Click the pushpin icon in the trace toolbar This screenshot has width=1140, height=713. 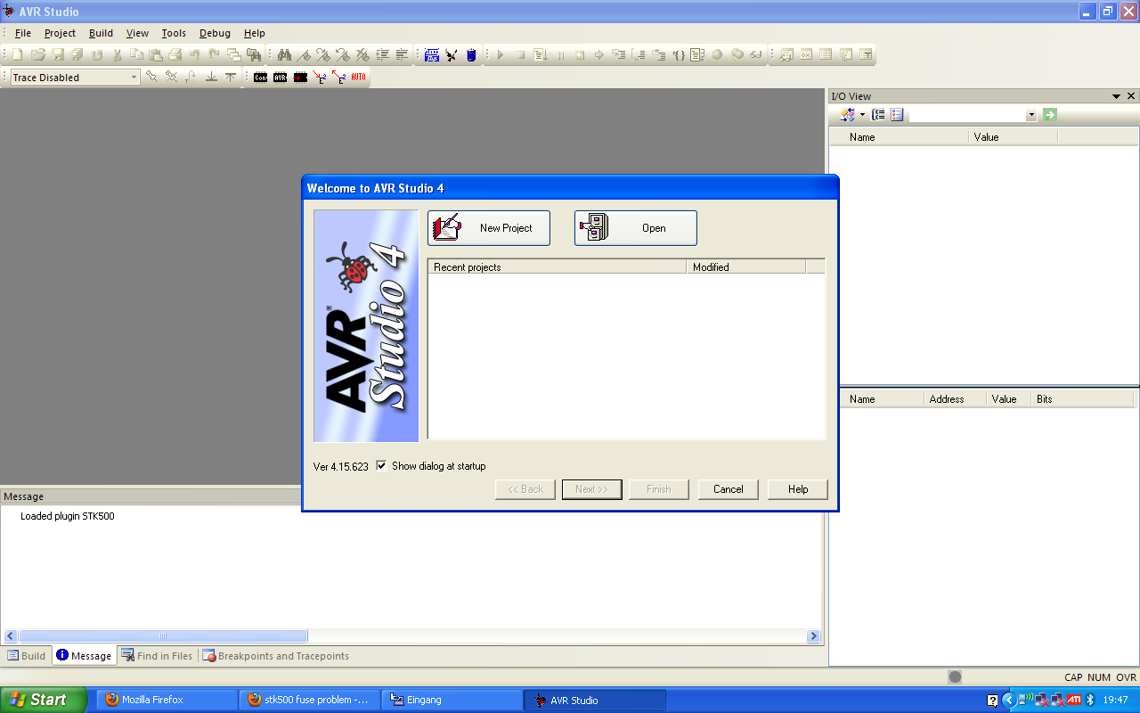point(151,78)
